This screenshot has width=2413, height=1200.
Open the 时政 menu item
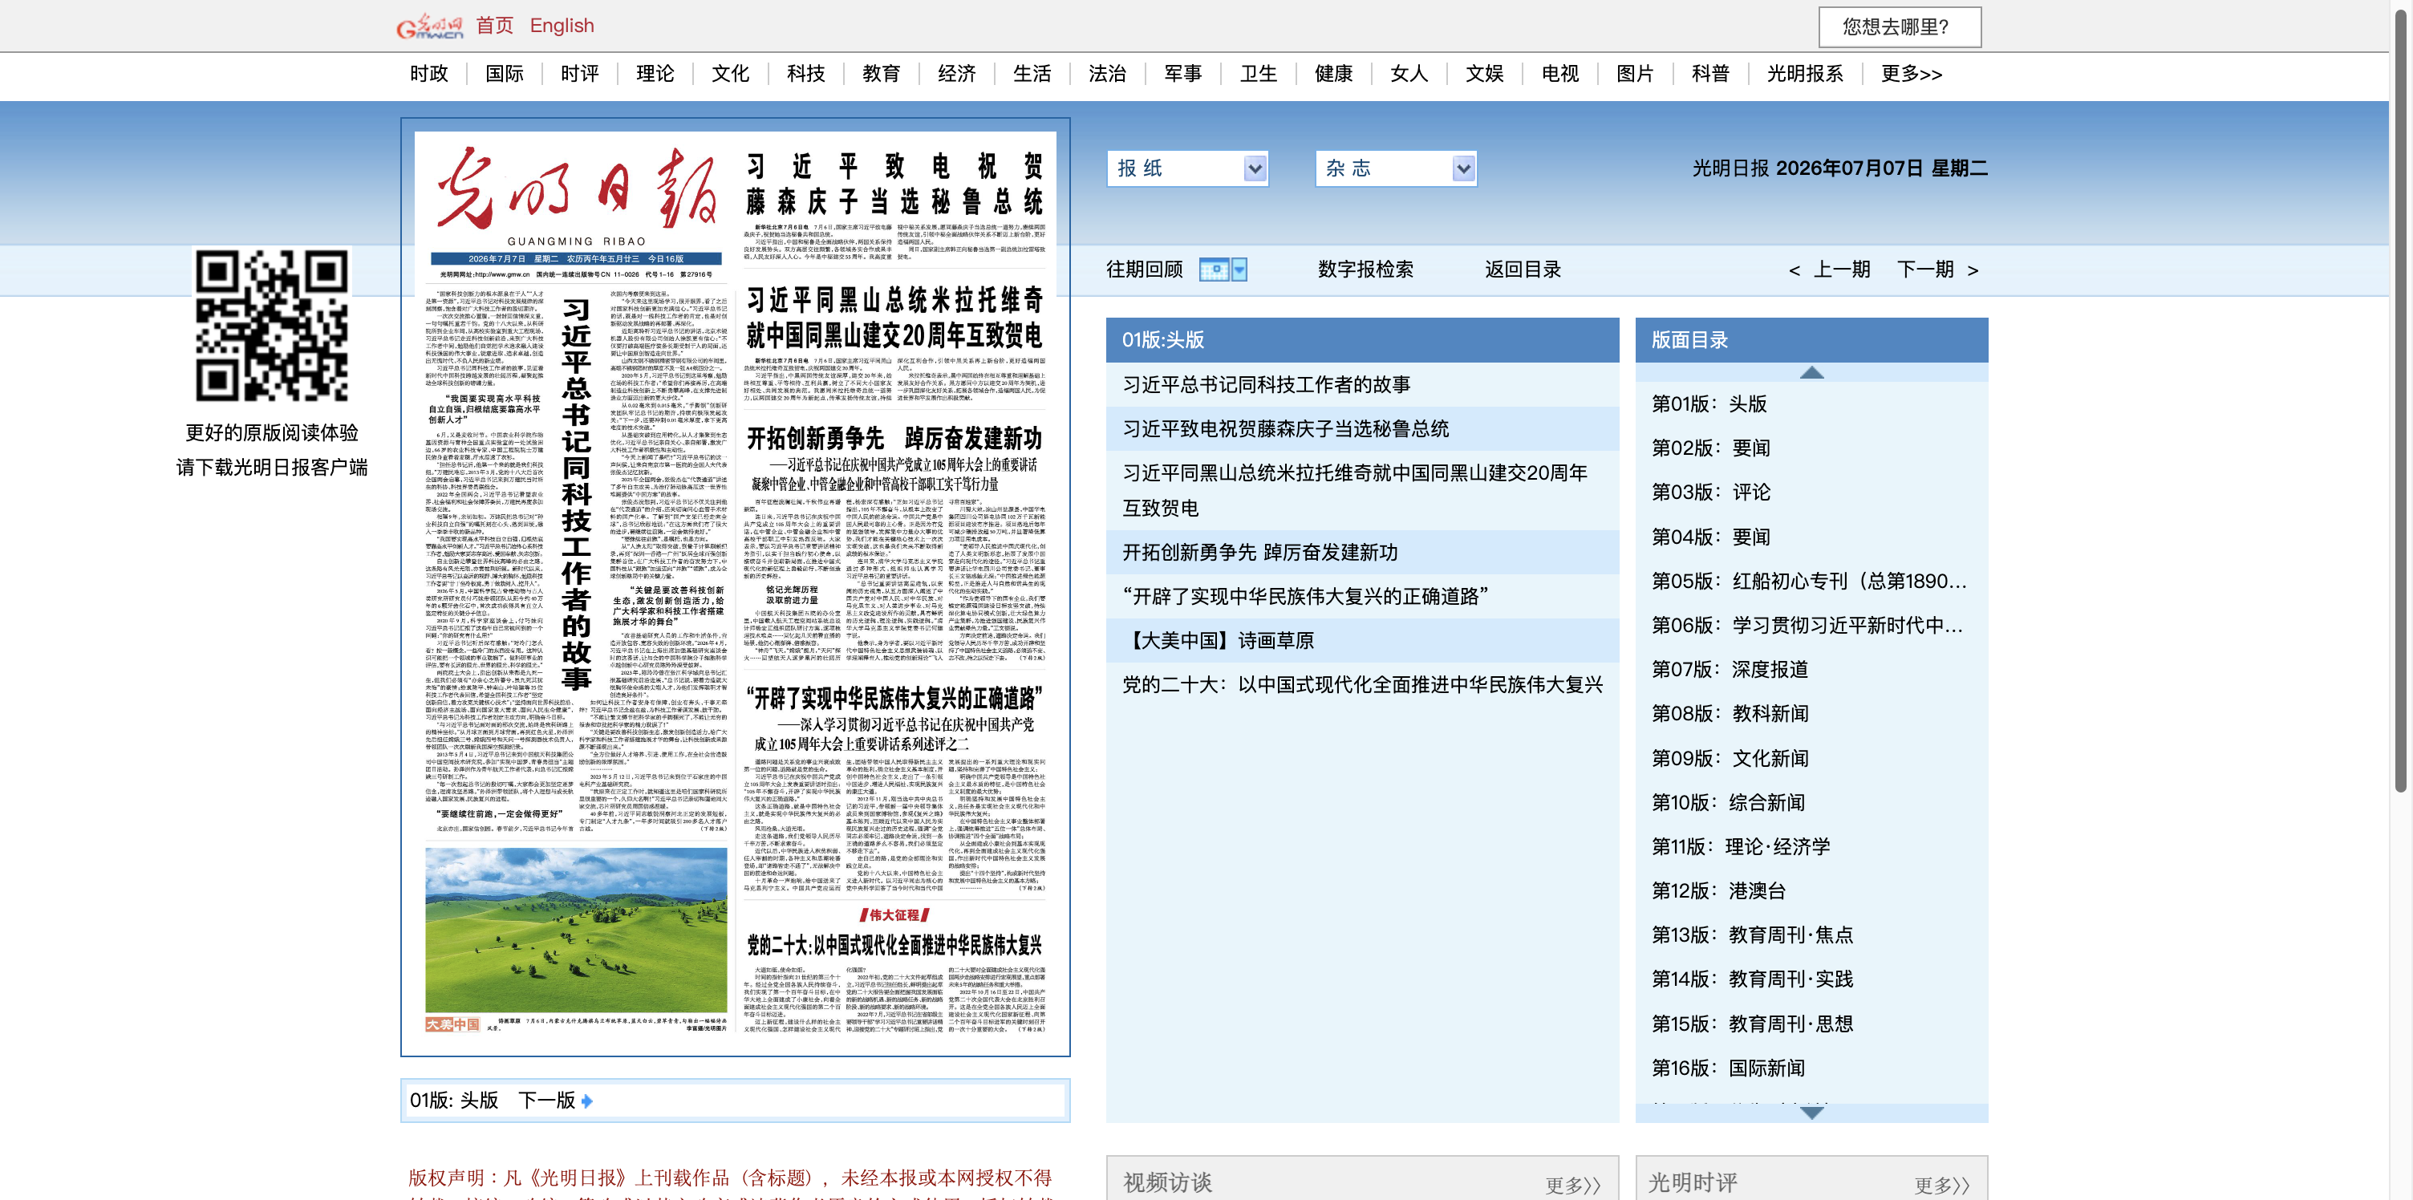(429, 73)
